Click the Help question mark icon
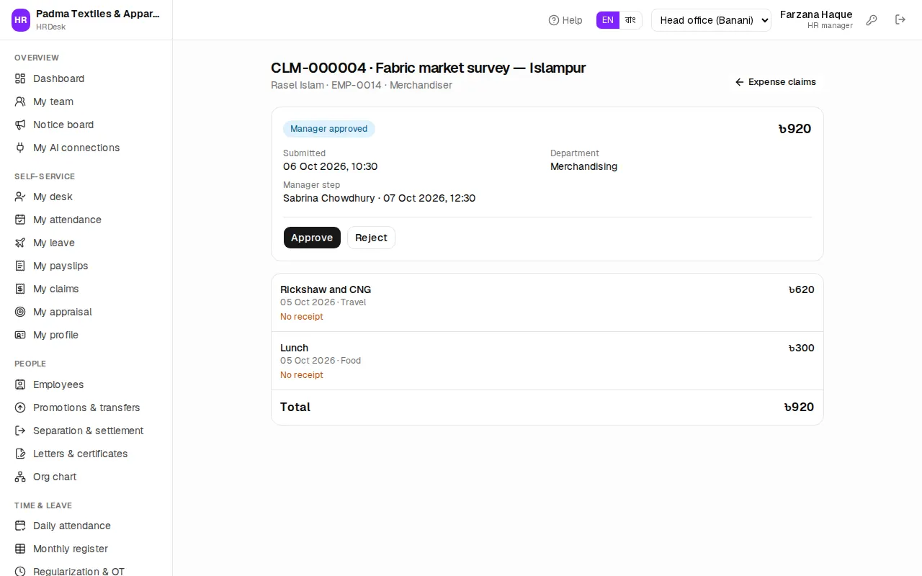 554,20
